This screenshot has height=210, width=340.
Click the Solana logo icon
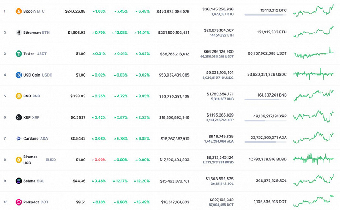click(x=19, y=181)
